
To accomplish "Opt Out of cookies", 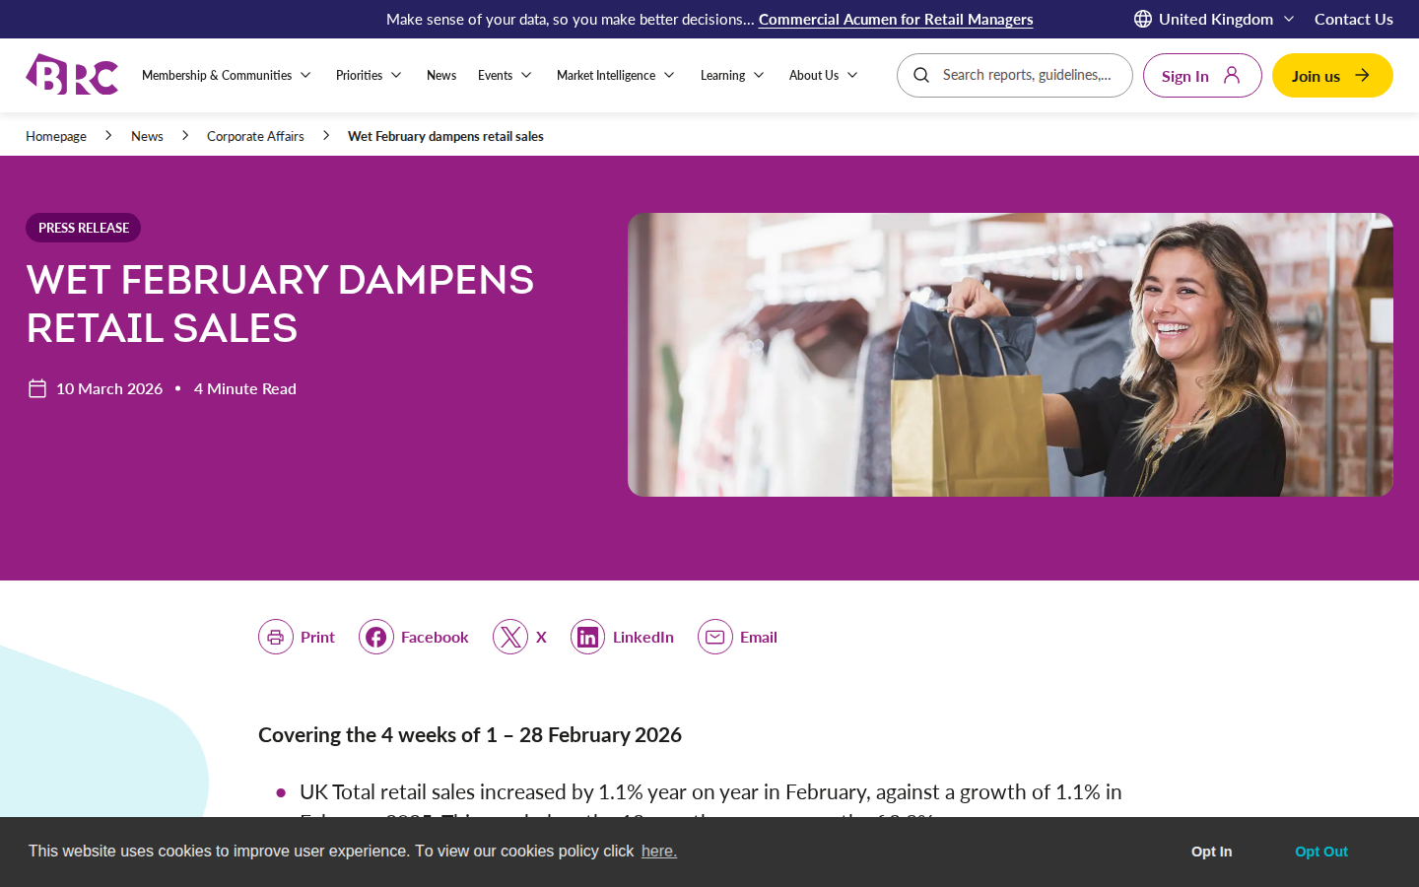I will click(x=1320, y=852).
